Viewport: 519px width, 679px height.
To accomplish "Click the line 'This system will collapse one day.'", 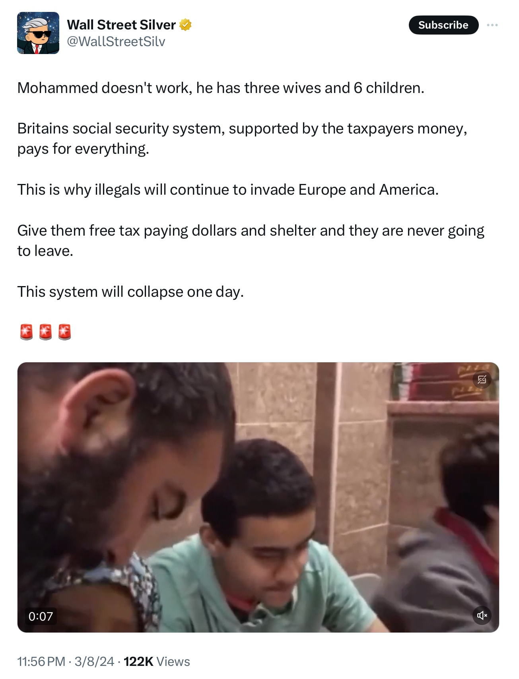I will click(130, 292).
